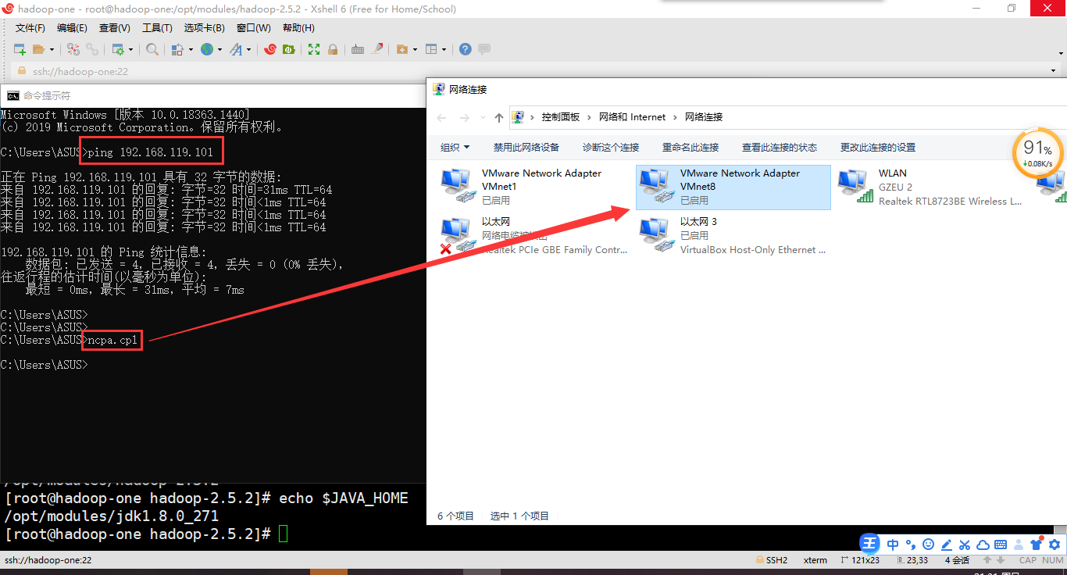
Task: Toggle the IME punctuation mode icon
Action: click(912, 545)
